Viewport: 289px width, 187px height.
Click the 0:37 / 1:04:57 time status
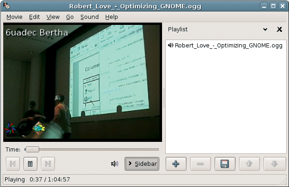[50, 180]
